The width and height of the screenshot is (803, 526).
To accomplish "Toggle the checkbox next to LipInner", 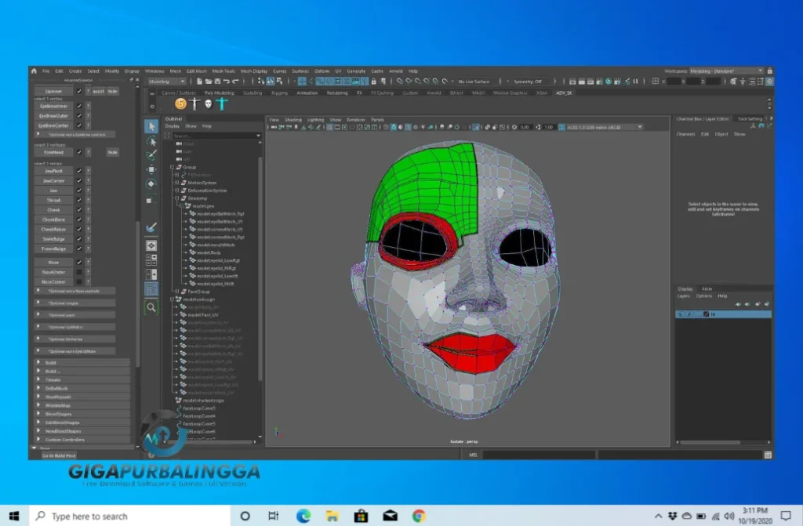I will (x=81, y=91).
